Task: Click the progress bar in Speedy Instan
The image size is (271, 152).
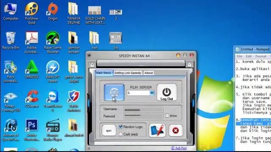Action: point(141,63)
